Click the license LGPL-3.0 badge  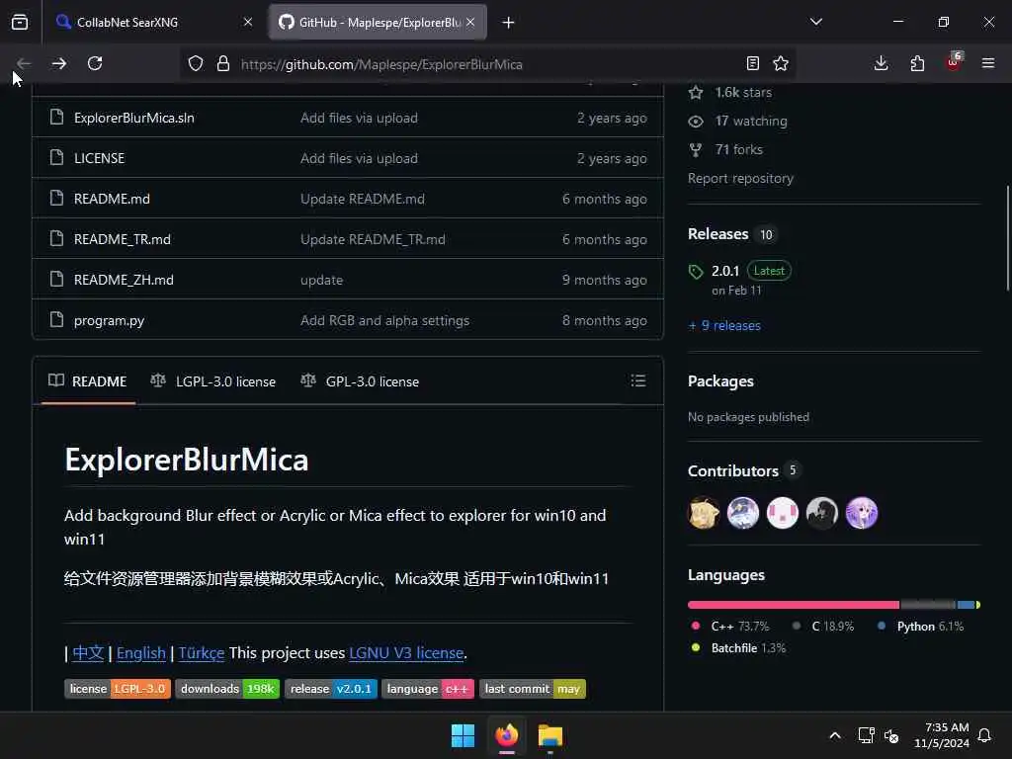118,689
